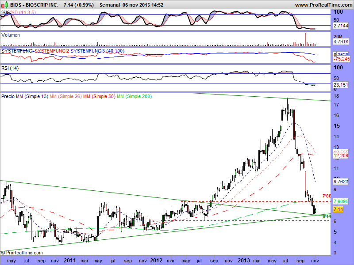
Task: Open the © ProRealTime.com copyright link
Action: (22, 253)
